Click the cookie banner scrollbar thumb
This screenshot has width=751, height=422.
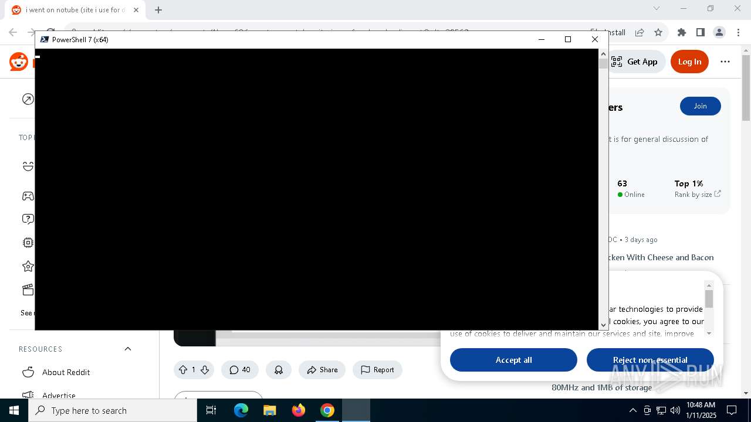coord(709,299)
